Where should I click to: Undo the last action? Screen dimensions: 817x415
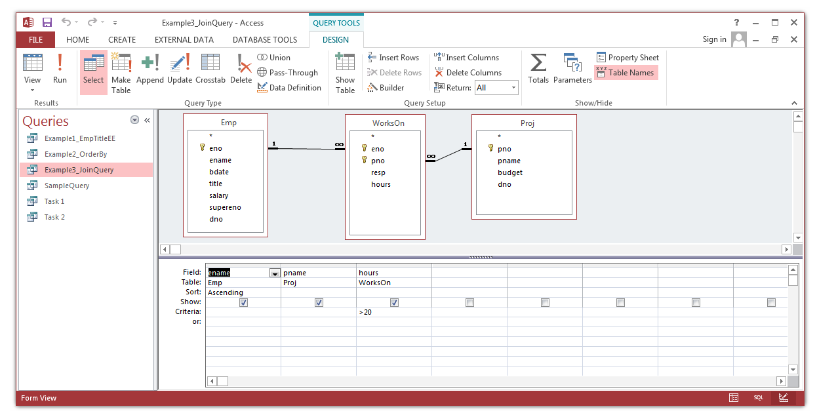(x=66, y=22)
